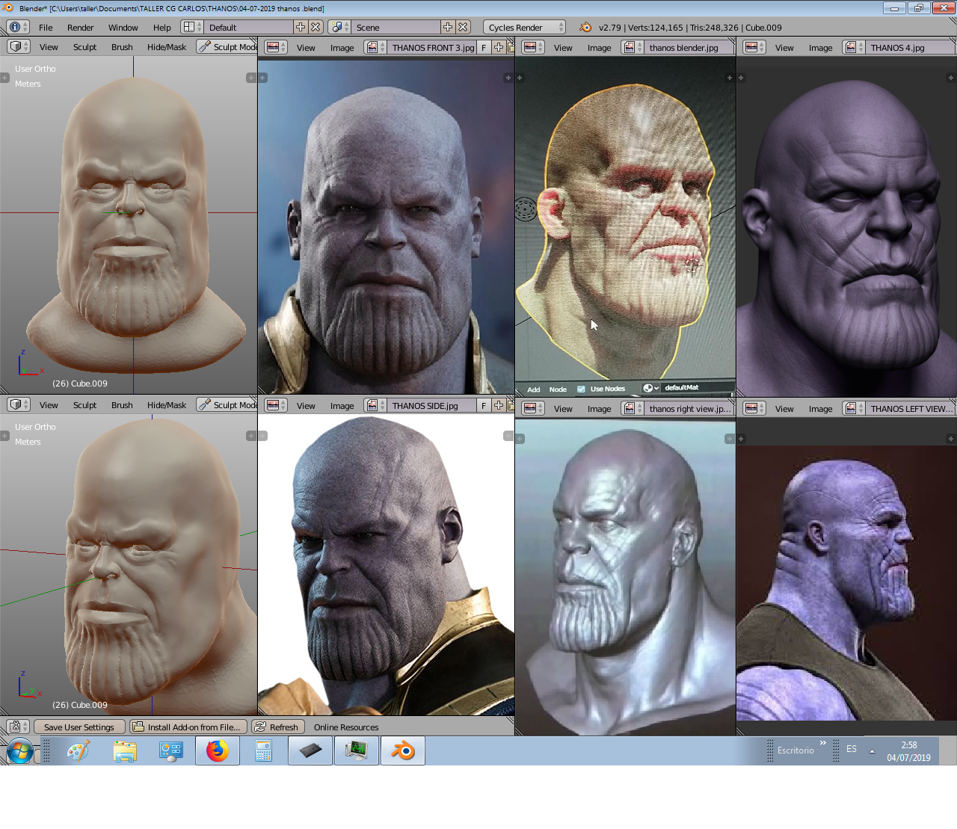Screen dimensions: 957x829
Task: Click Online Resources
Action: (346, 727)
